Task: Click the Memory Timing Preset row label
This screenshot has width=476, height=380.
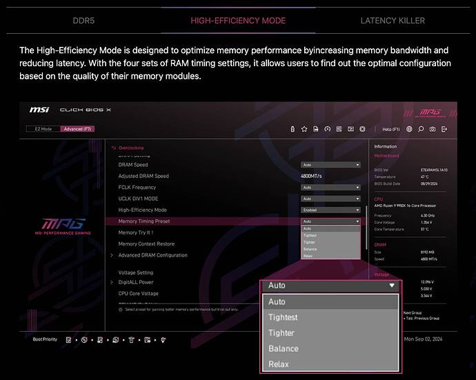Action: [144, 221]
